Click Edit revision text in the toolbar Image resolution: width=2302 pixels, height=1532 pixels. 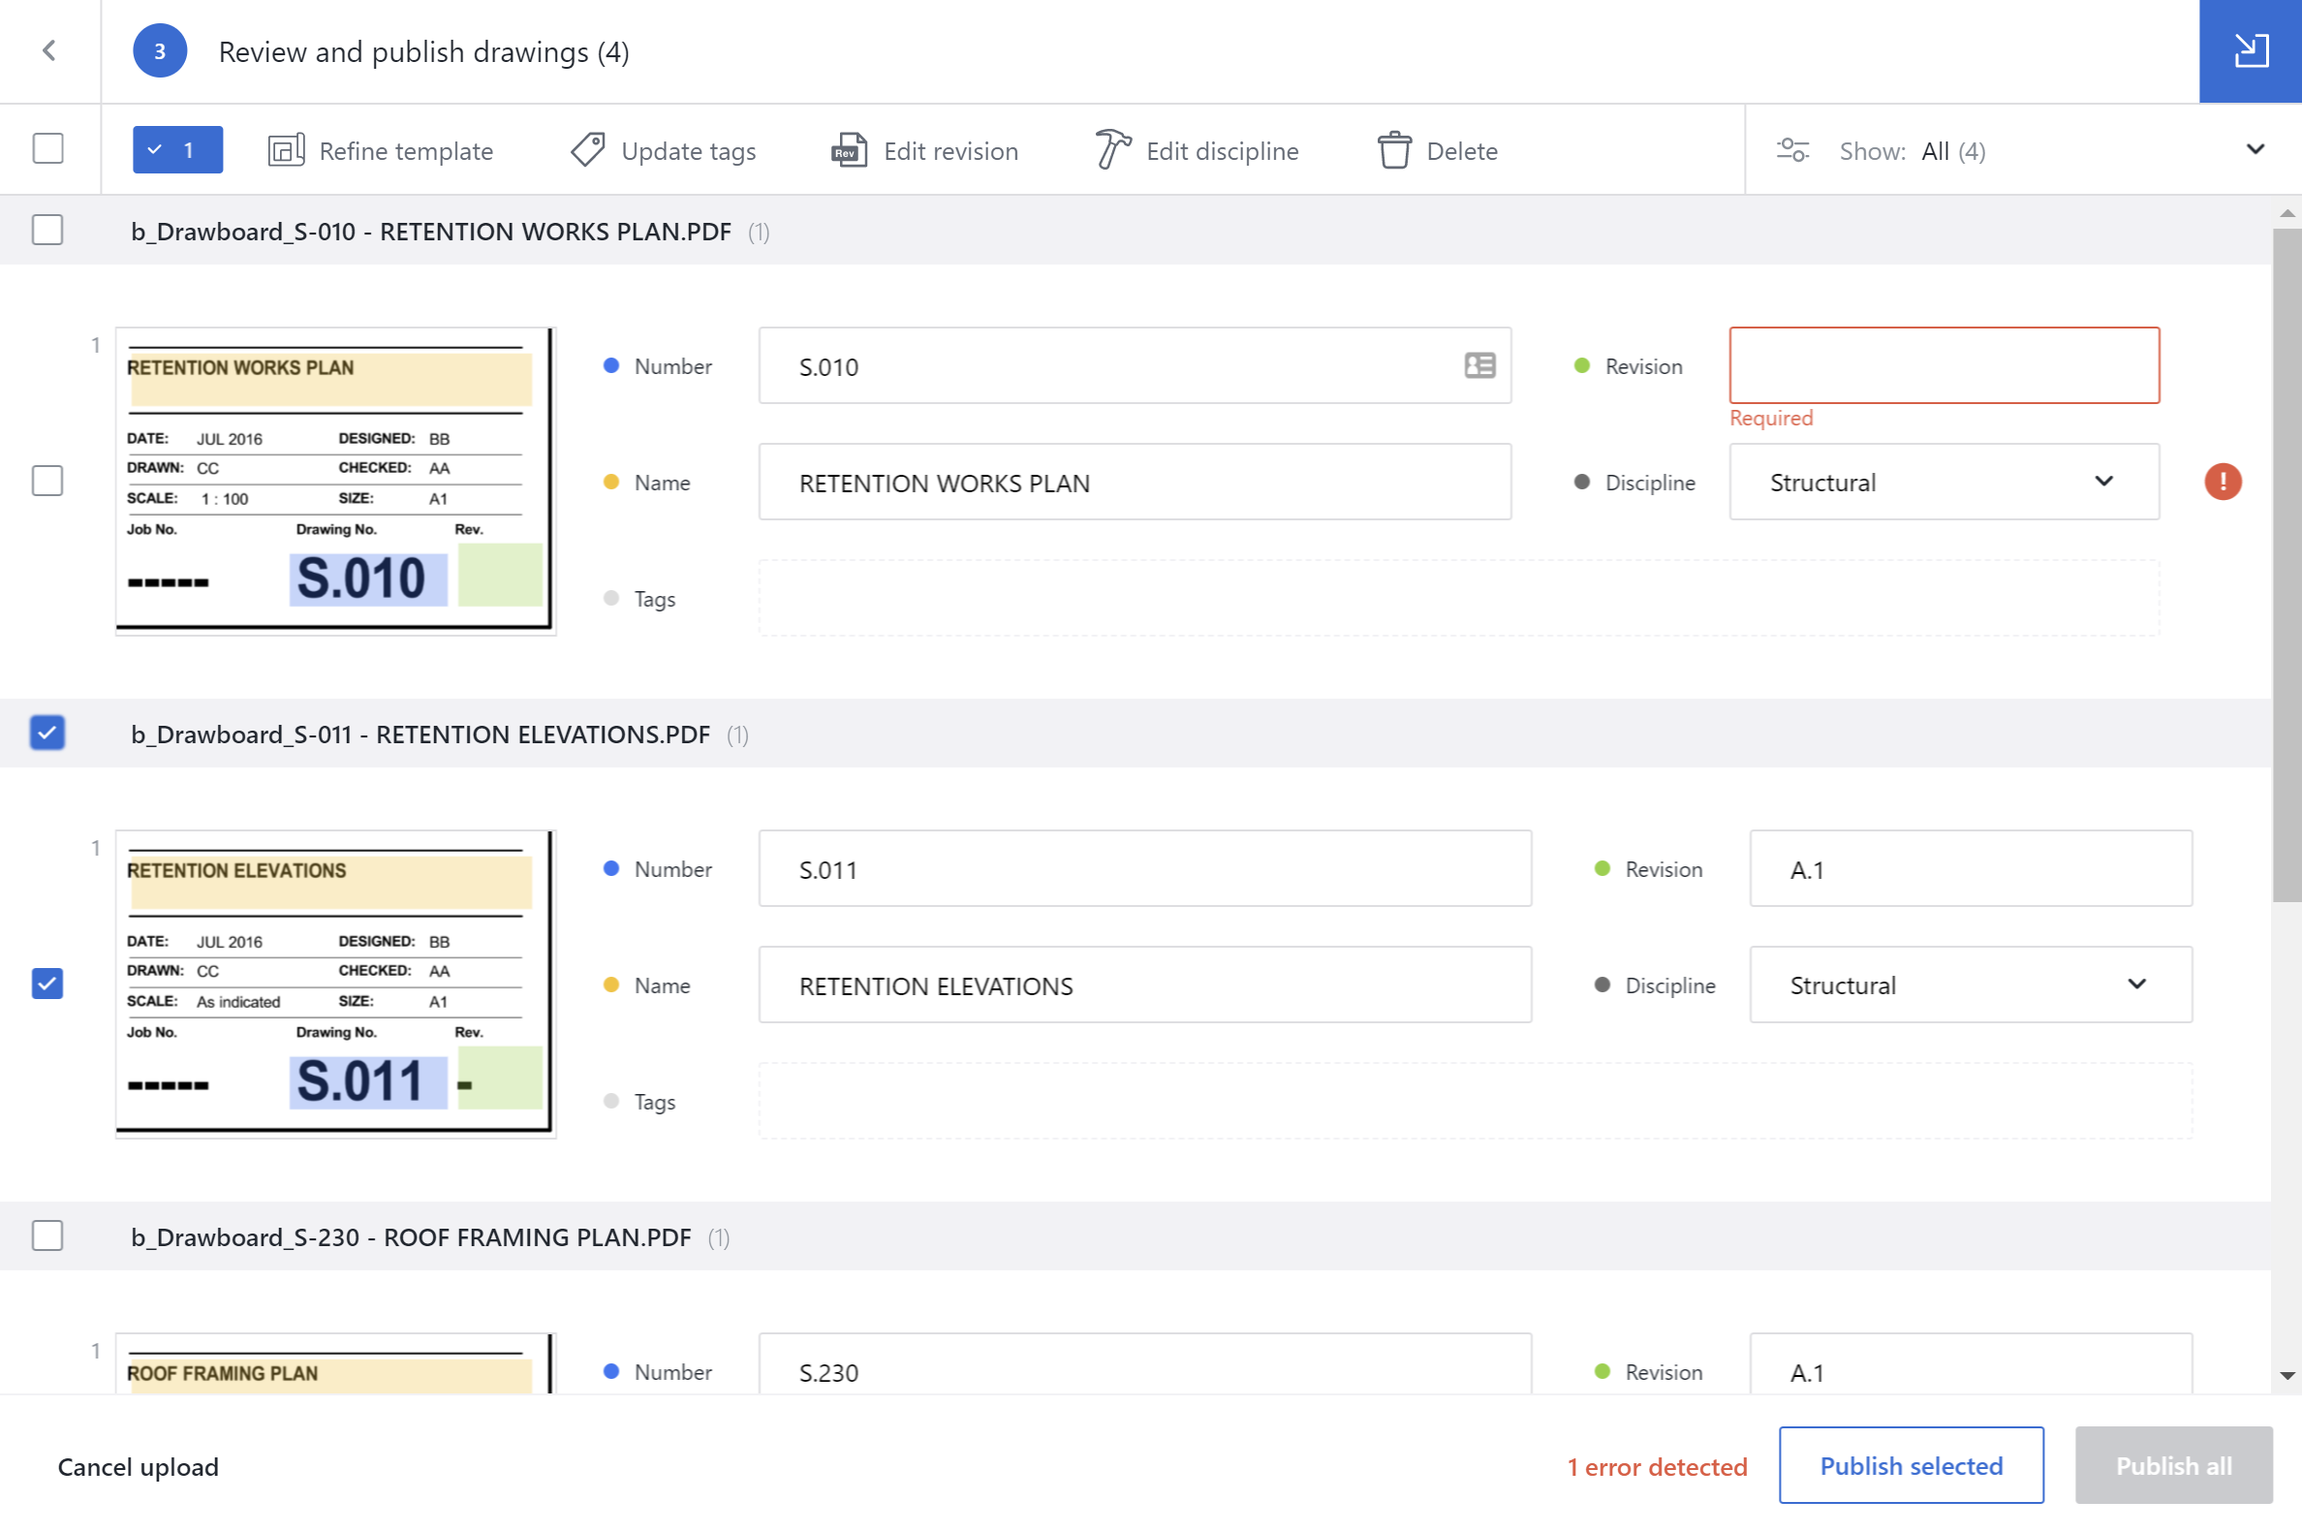coord(950,151)
